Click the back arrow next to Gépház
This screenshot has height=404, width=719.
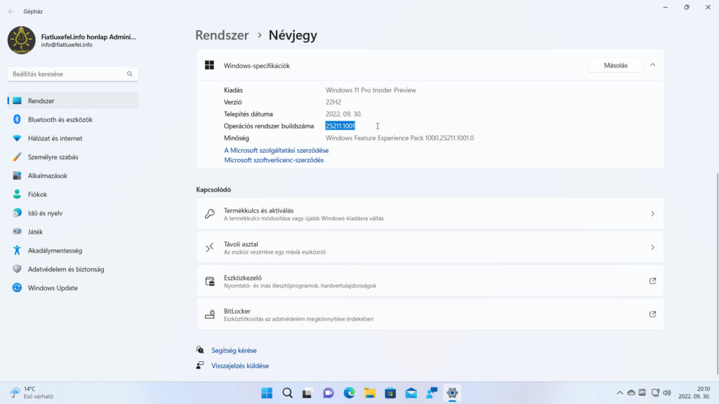click(11, 11)
